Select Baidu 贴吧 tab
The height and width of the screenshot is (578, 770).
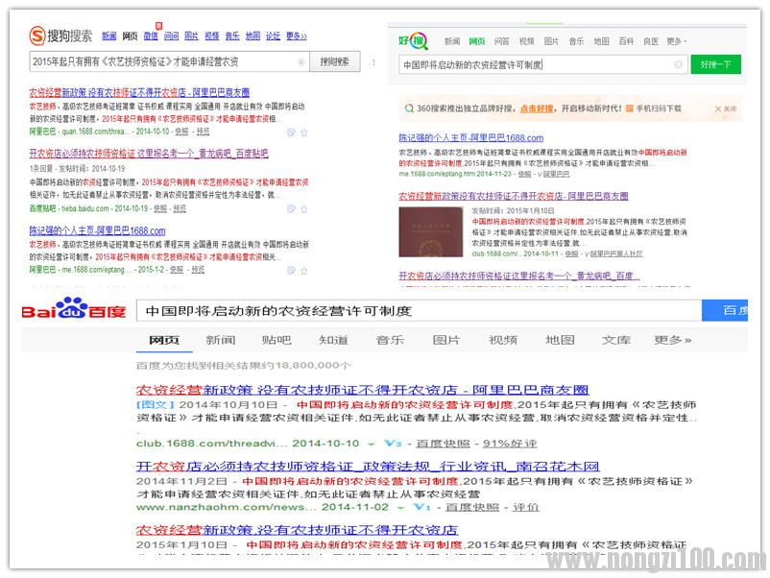(277, 340)
